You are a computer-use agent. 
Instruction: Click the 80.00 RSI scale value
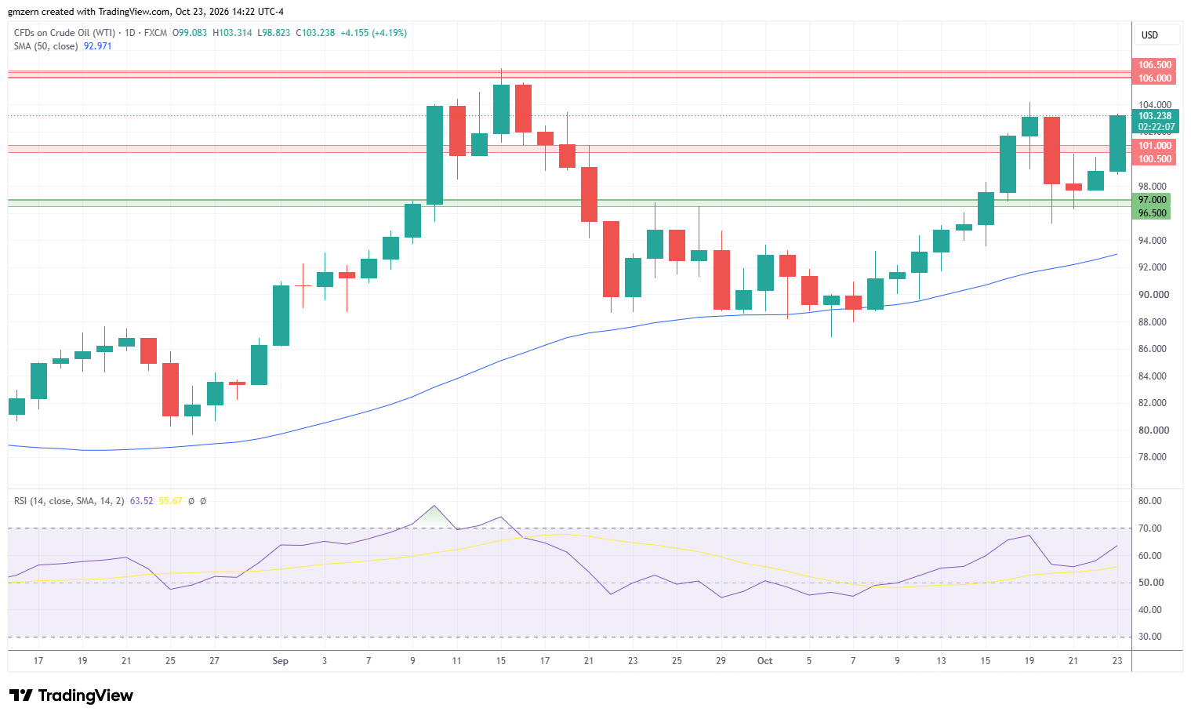click(x=1150, y=501)
